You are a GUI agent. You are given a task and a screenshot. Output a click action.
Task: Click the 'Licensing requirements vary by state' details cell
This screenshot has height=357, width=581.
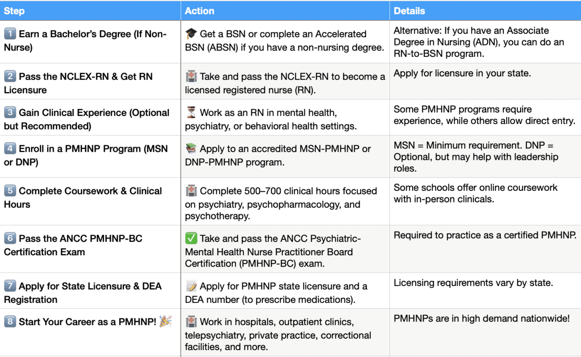(473, 283)
